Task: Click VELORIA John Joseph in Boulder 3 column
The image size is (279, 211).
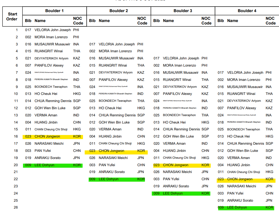Action: point(181,58)
